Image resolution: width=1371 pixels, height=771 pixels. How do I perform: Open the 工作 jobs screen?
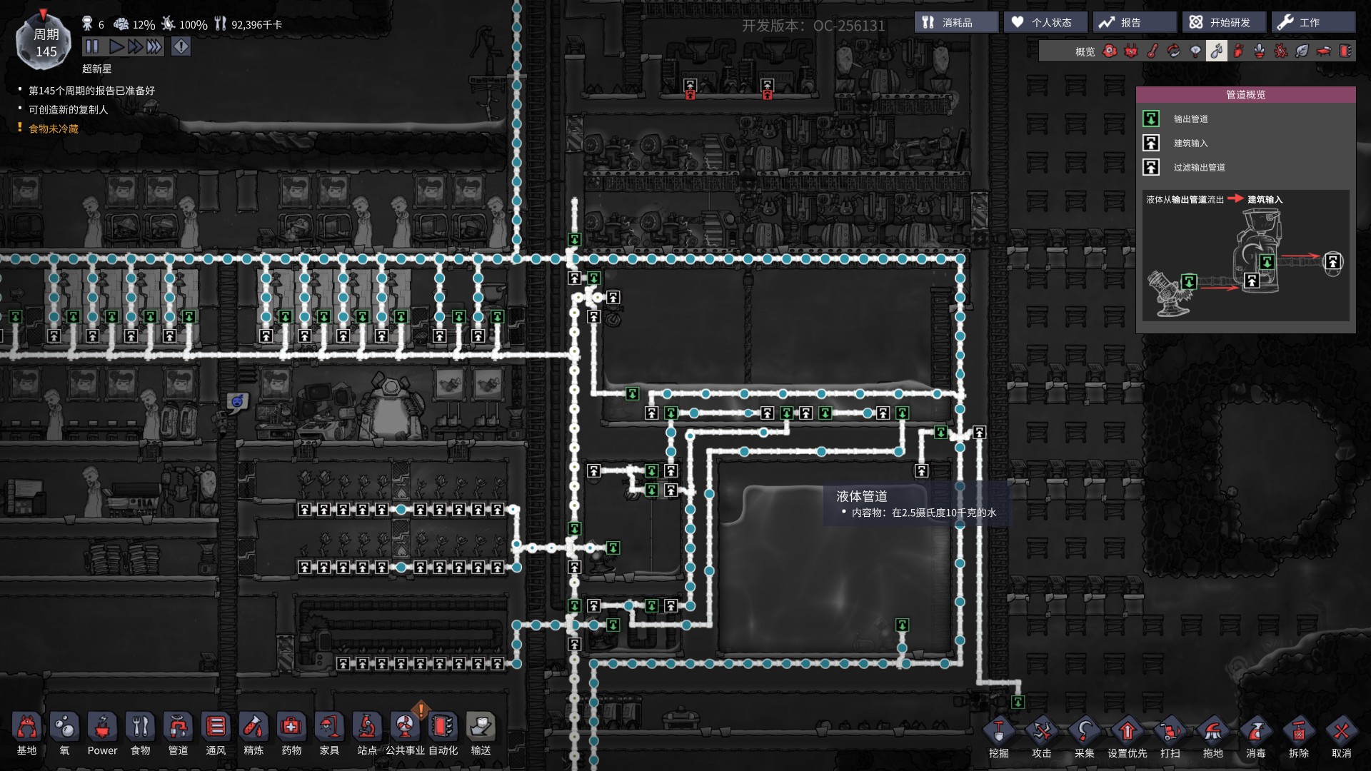[1313, 23]
